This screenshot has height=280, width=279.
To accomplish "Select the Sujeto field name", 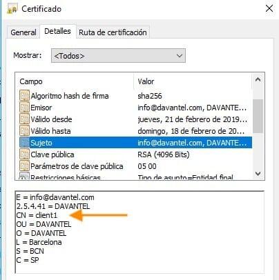I will coord(41,143).
